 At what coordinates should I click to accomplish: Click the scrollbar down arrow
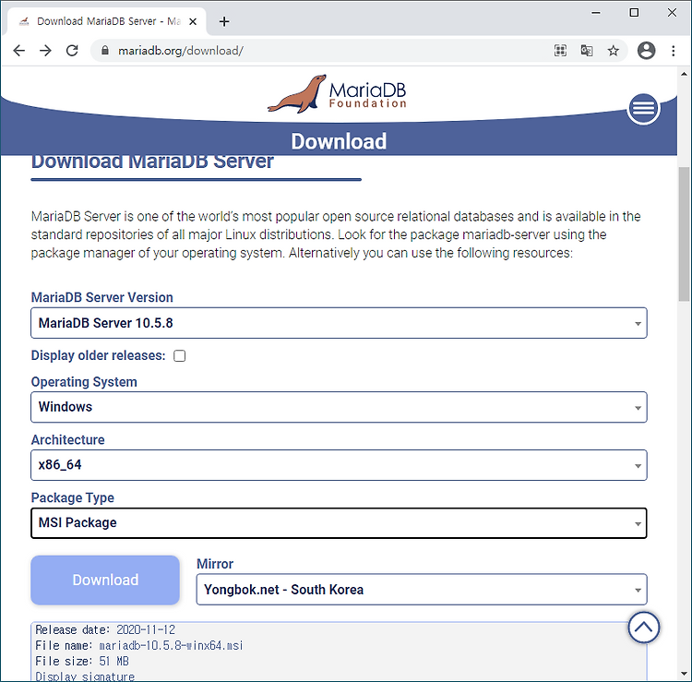[684, 674]
